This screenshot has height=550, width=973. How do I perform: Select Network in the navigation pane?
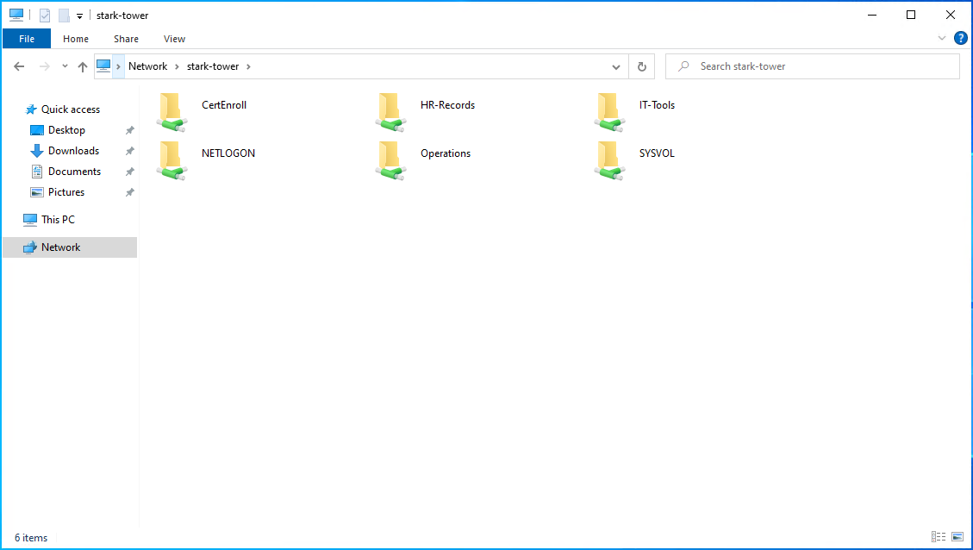(x=70, y=247)
